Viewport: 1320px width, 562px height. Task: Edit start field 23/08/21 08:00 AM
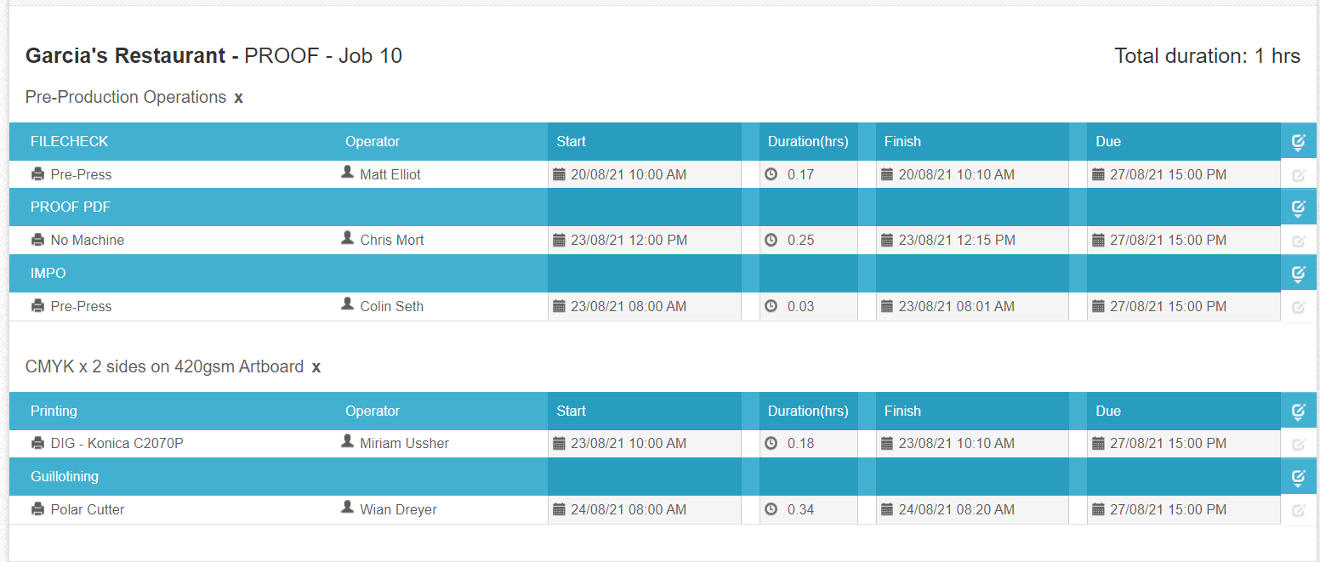[645, 306]
